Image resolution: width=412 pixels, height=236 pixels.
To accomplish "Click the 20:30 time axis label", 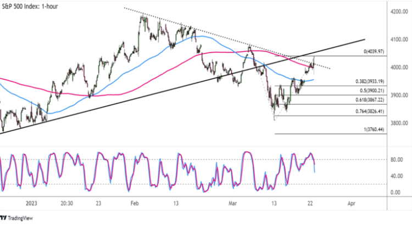I will click(x=66, y=203).
